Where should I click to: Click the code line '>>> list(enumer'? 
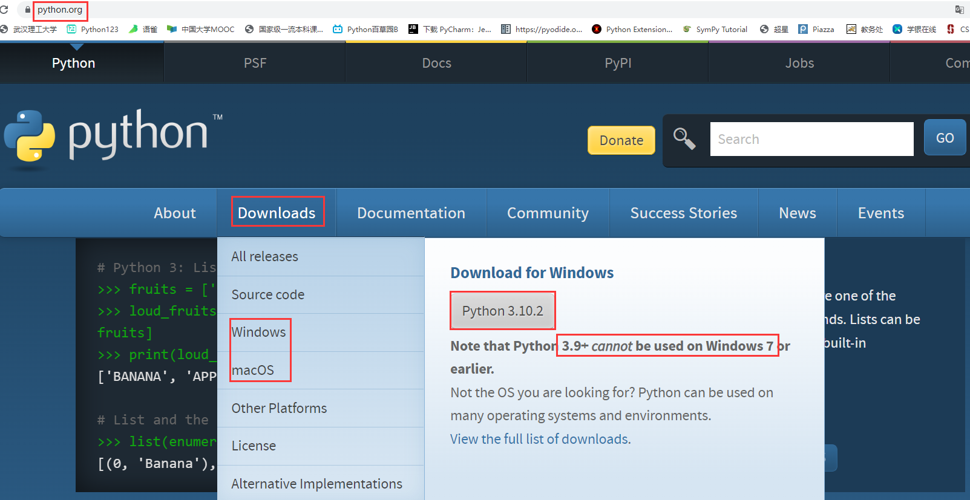click(x=157, y=441)
